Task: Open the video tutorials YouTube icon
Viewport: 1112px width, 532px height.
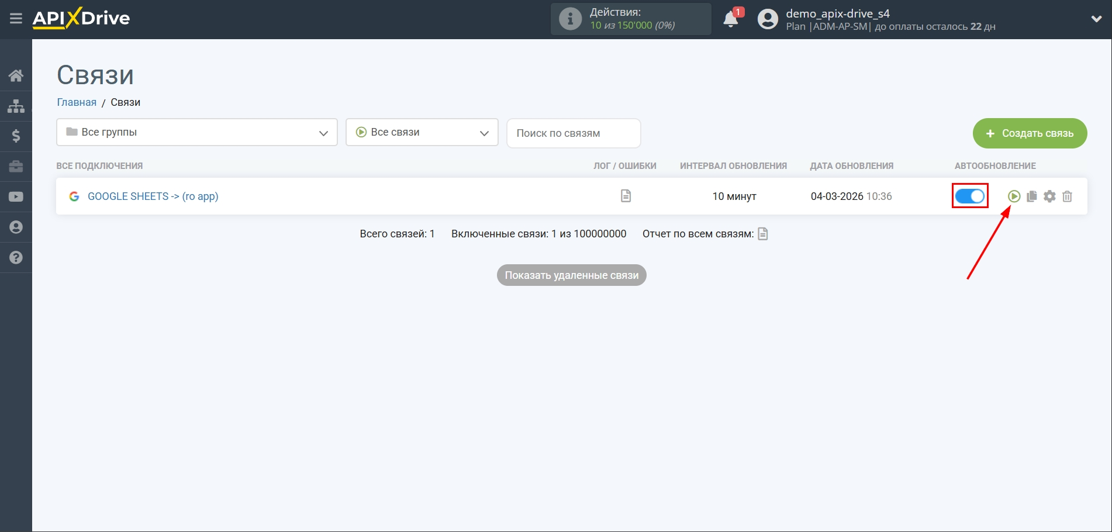Action: coord(16,197)
